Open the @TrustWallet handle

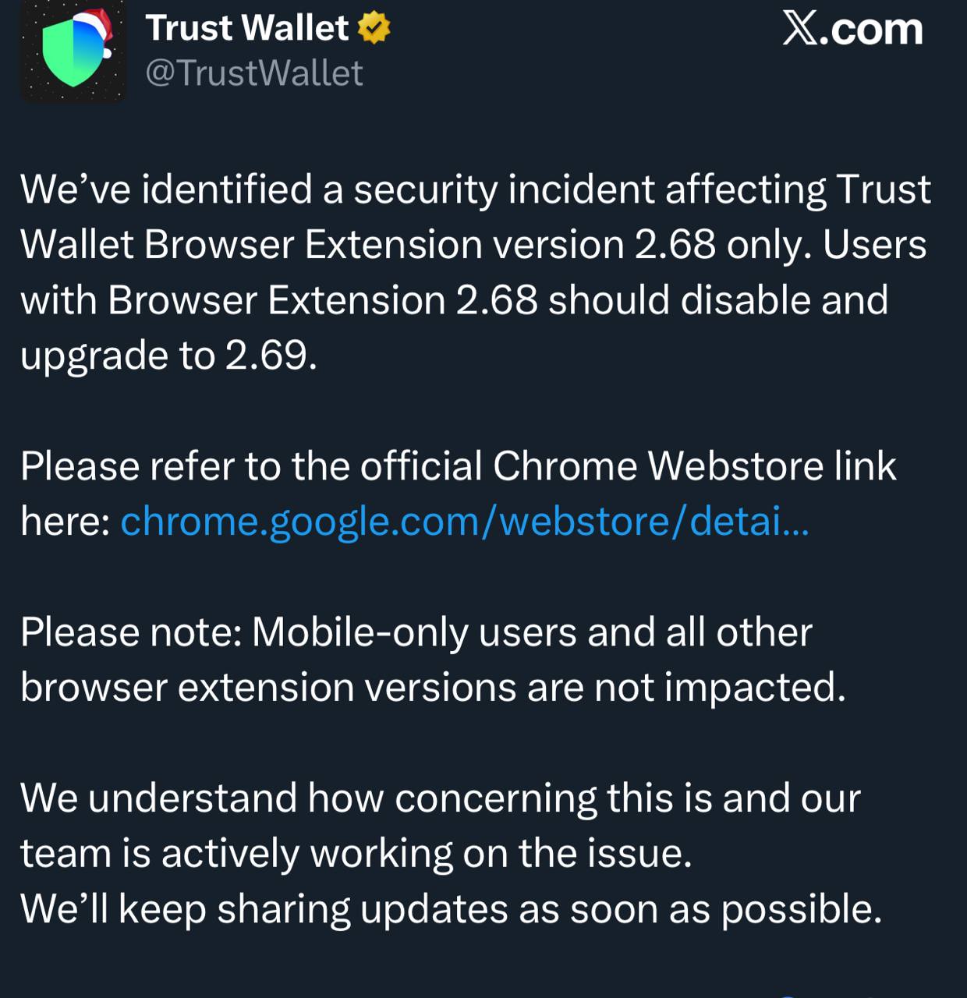(254, 73)
